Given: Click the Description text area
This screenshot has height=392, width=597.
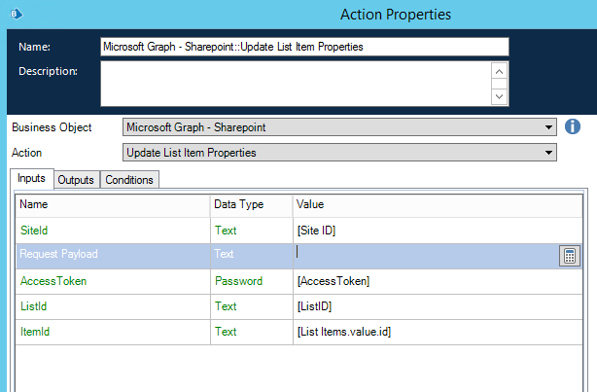Looking at the screenshot, I should 295,84.
